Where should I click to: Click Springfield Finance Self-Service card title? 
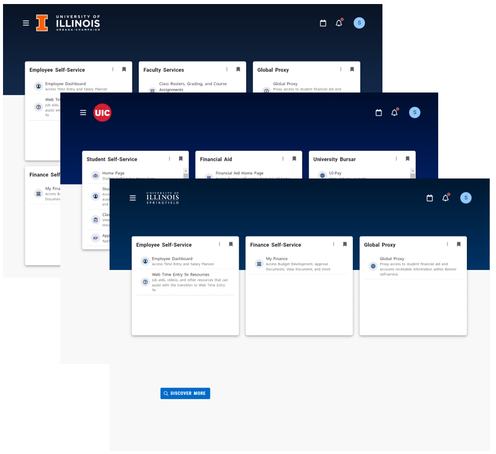(x=275, y=245)
